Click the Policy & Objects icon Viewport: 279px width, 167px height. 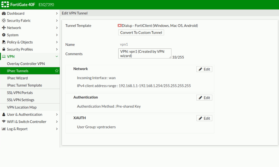click(x=4, y=42)
